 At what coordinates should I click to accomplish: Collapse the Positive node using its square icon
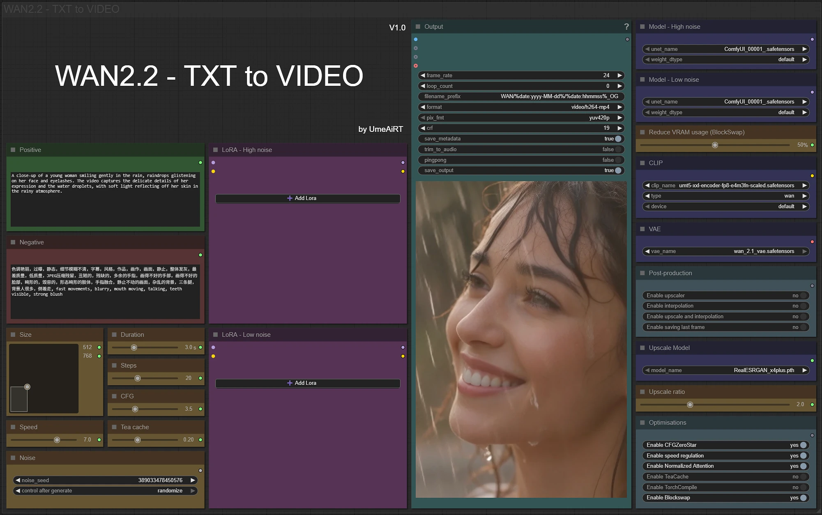(x=13, y=150)
